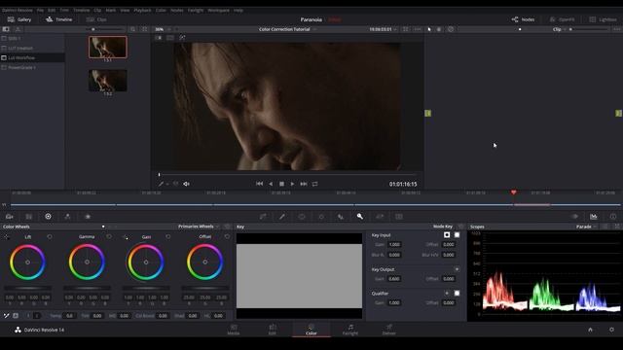Open the Sizing palette
This screenshot has width=623, height=350.
(380, 216)
